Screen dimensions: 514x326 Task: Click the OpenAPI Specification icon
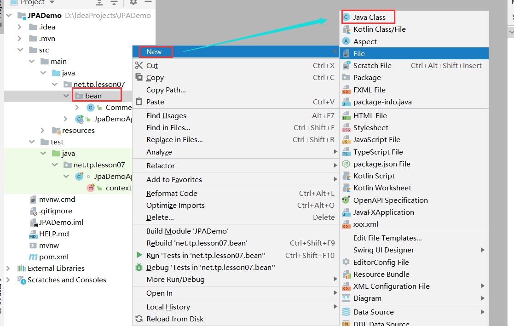(x=346, y=200)
